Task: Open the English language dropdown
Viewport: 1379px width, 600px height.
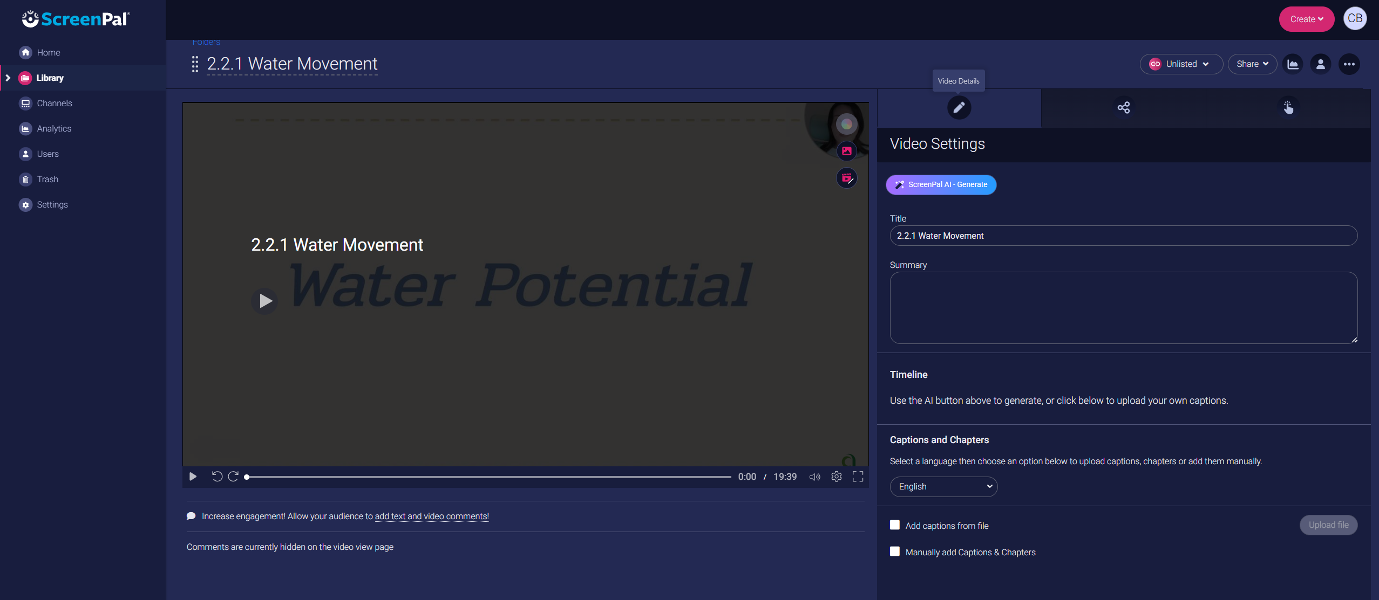Action: (x=942, y=486)
